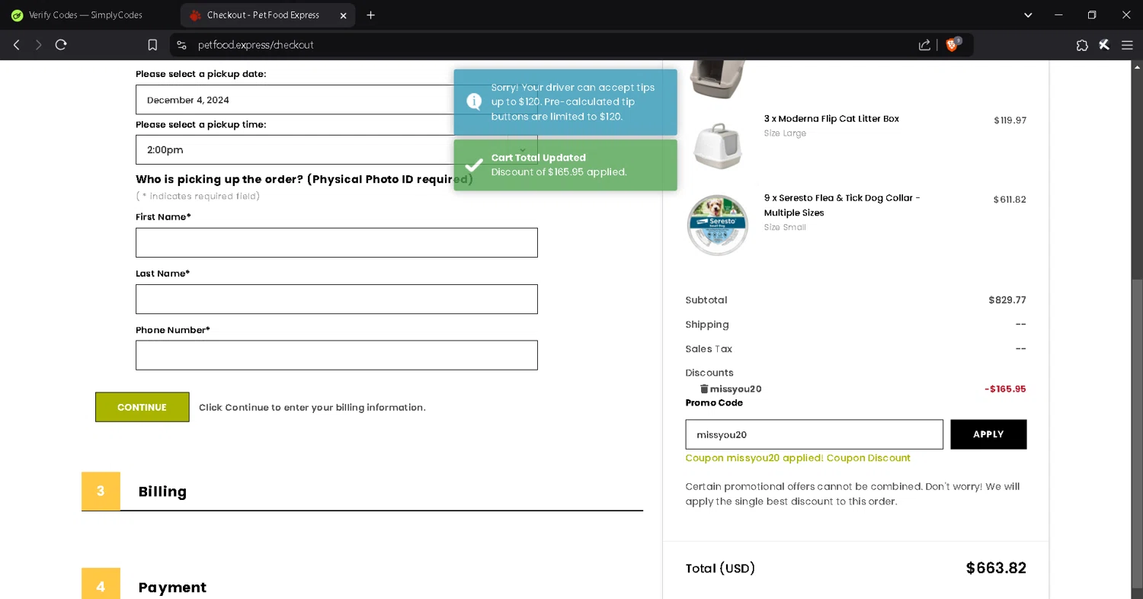Open a new tab with plus button

tap(371, 15)
